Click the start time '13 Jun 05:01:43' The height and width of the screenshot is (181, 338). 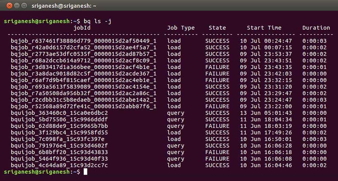(x=266, y=113)
